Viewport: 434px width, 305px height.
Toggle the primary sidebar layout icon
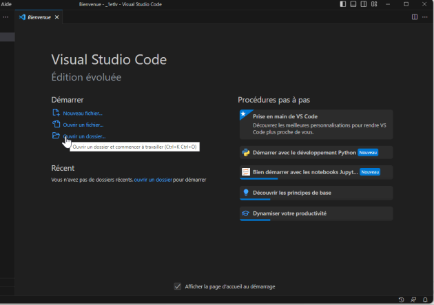[344, 5]
